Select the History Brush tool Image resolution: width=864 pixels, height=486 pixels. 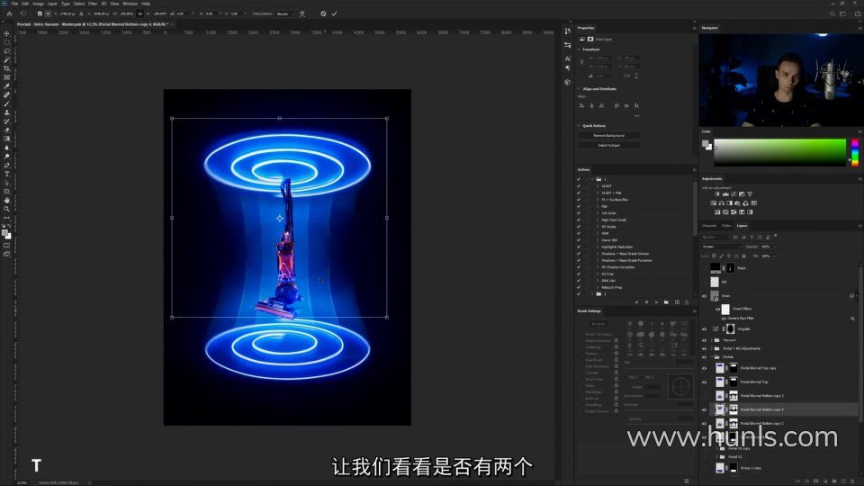(x=6, y=121)
